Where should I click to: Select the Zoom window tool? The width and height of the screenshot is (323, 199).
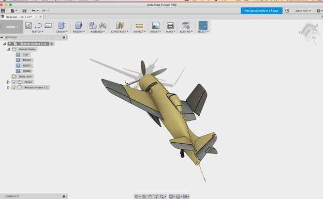tap(156, 197)
